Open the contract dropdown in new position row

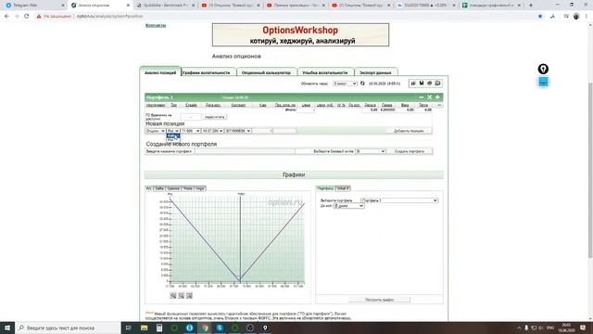pos(238,131)
